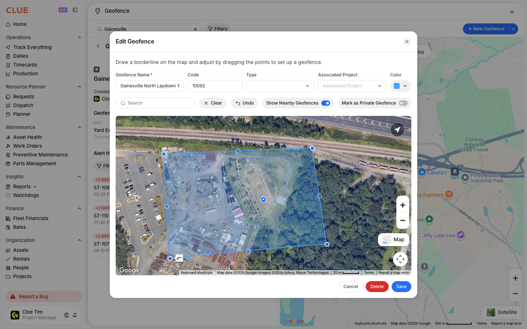Close the Edit Geofence dialog

407,42
